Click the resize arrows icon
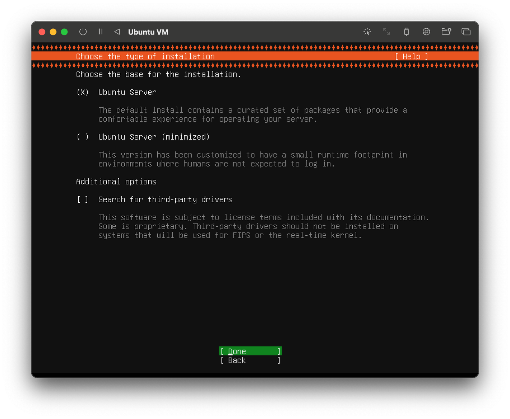510x419 pixels. 386,32
